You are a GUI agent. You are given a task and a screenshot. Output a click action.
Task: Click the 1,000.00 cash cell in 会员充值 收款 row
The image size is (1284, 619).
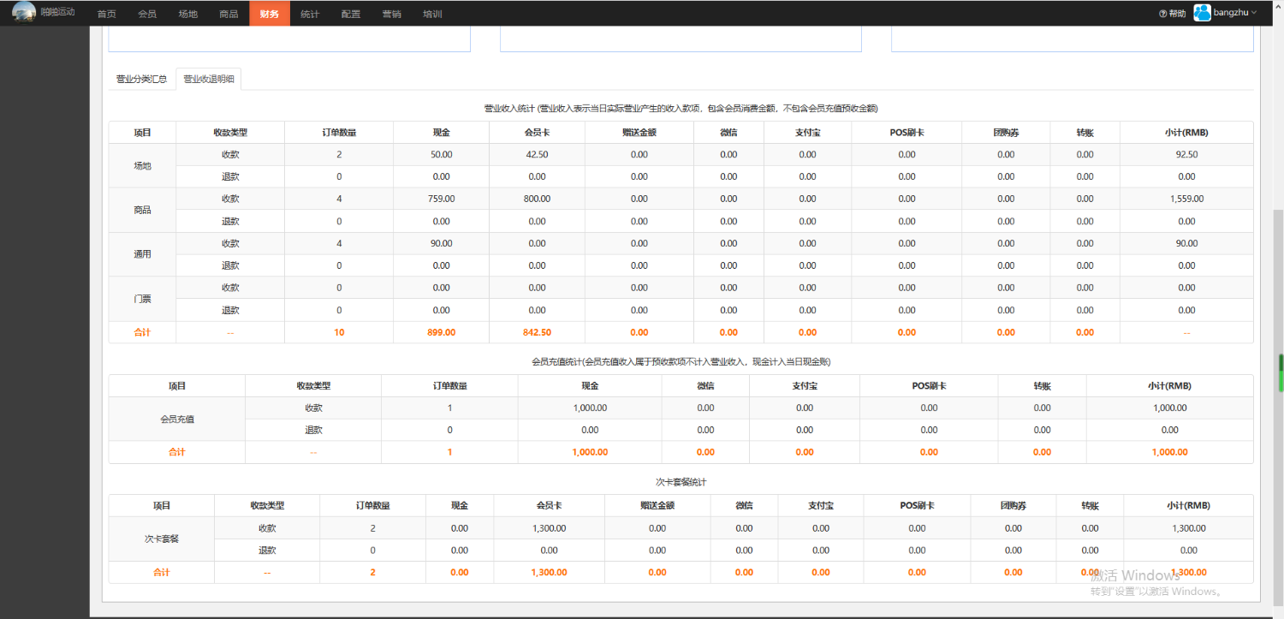[590, 408]
